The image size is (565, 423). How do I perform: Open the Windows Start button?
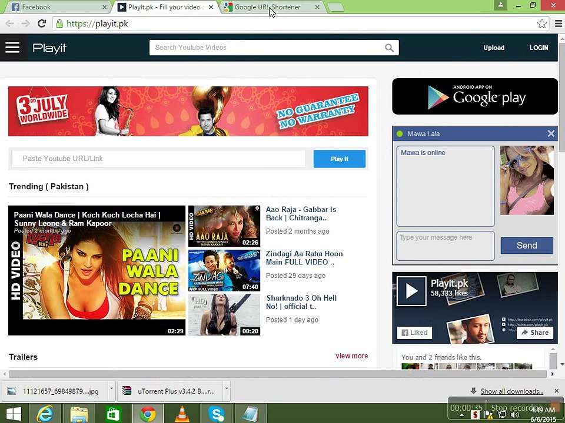14,414
